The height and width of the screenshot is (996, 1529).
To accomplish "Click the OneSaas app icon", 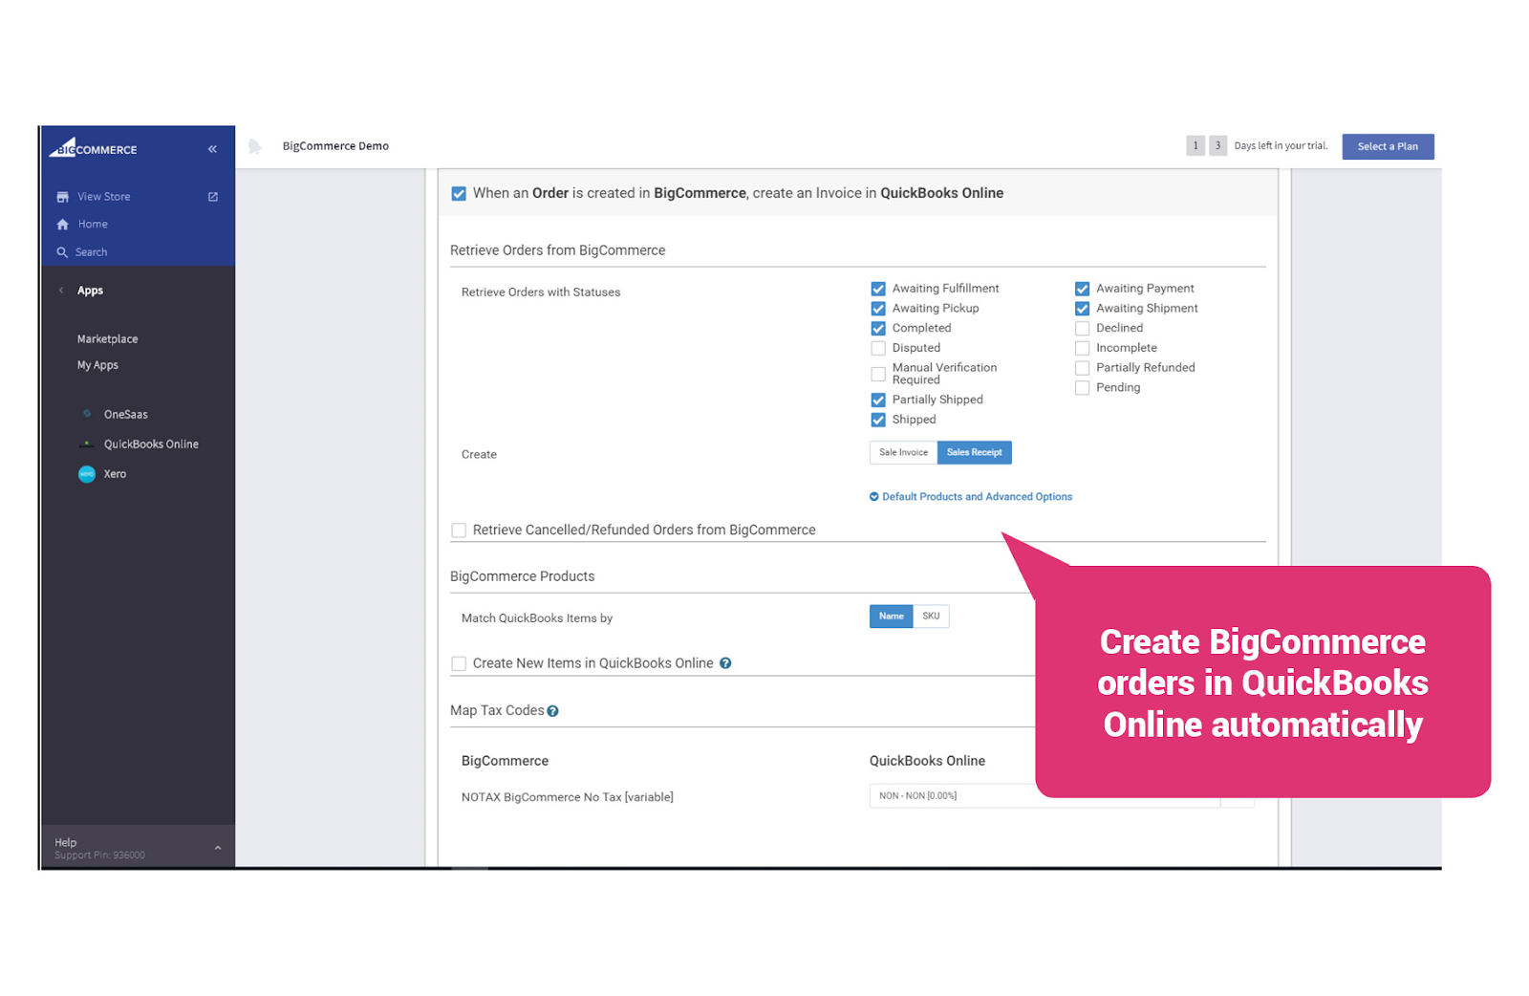I will pyautogui.click(x=87, y=414).
